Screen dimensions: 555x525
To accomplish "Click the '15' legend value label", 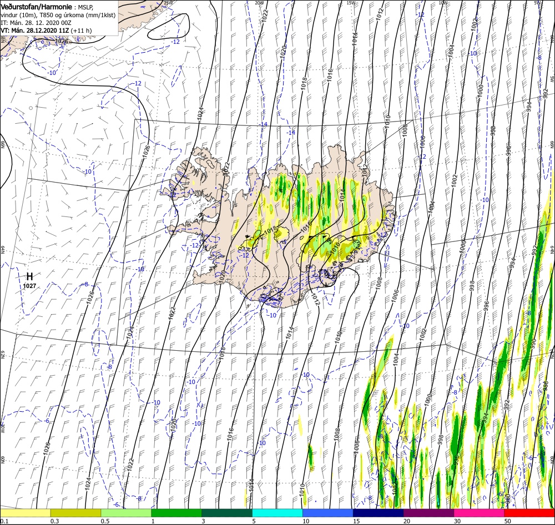I will point(356,521).
